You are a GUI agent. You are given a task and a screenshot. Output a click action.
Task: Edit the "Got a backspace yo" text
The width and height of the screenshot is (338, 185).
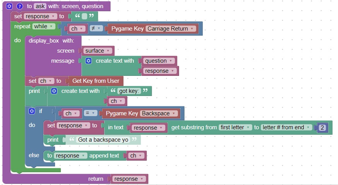pyautogui.click(x=103, y=140)
